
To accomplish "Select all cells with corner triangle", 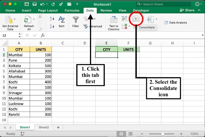I will [x=4, y=43].
